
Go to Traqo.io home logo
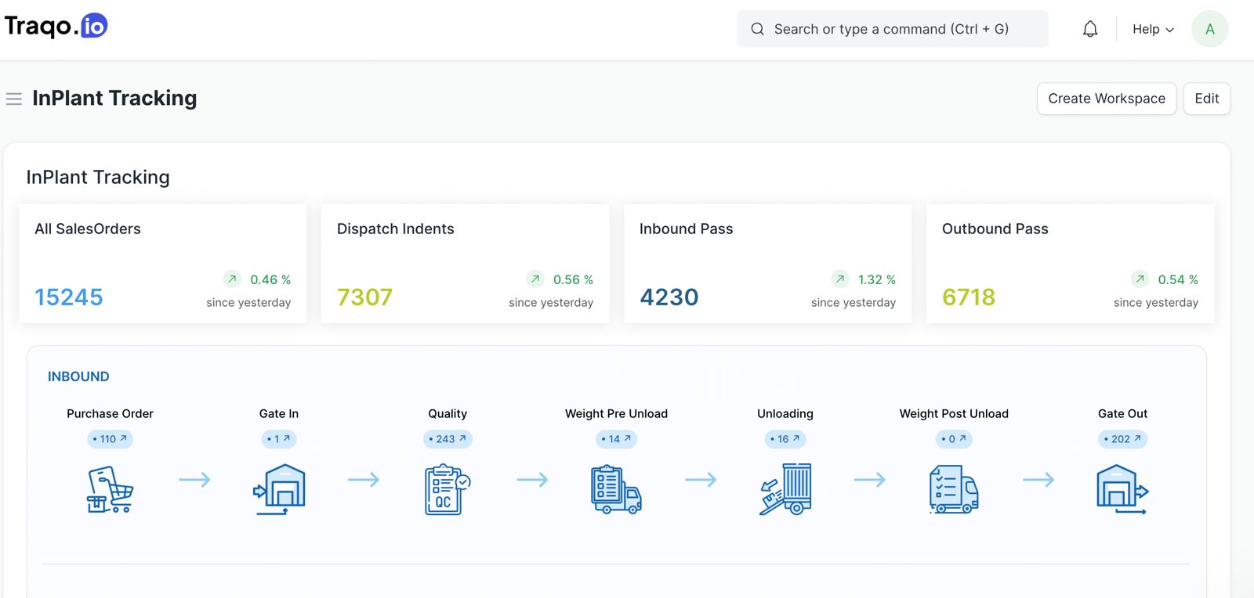[56, 27]
